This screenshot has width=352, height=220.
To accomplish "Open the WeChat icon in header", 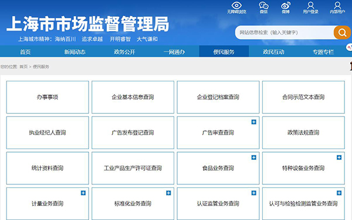I will coord(263,5).
